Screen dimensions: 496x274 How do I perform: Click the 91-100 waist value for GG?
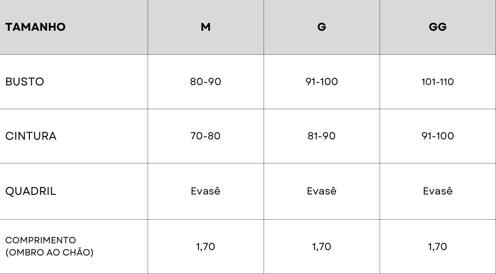(438, 136)
